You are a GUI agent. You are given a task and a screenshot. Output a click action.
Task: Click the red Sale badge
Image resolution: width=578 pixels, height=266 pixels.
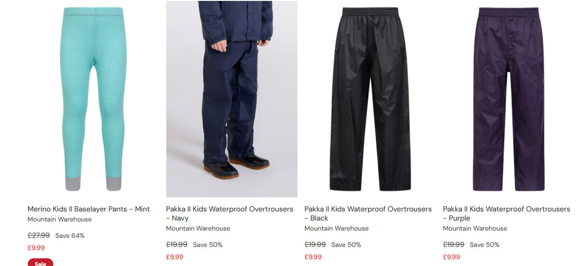coord(40,263)
